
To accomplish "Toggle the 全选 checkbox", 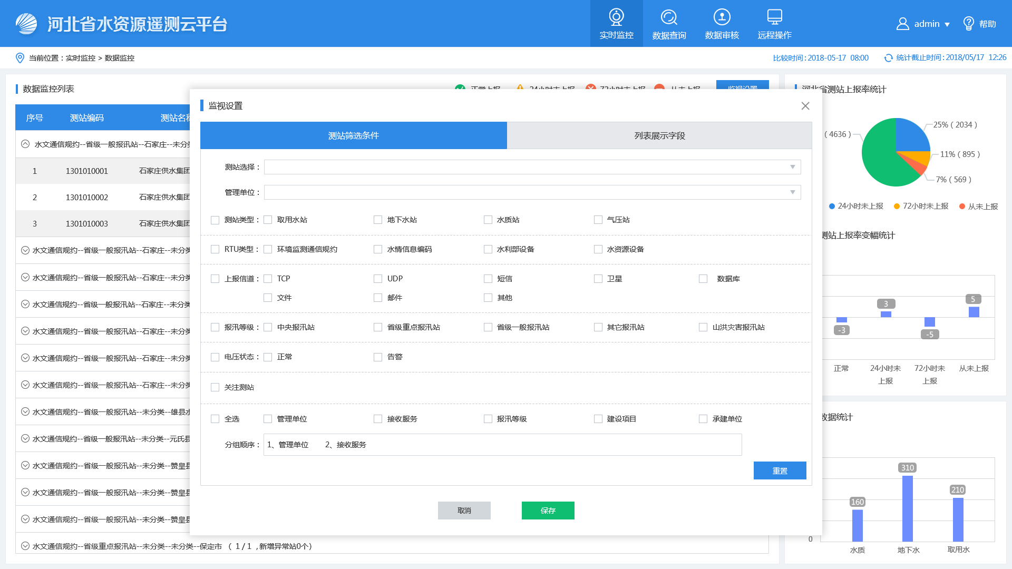I will coord(215,419).
